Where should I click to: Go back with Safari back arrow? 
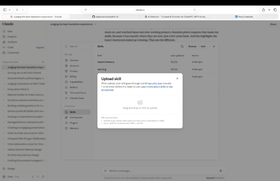click(x=17, y=10)
